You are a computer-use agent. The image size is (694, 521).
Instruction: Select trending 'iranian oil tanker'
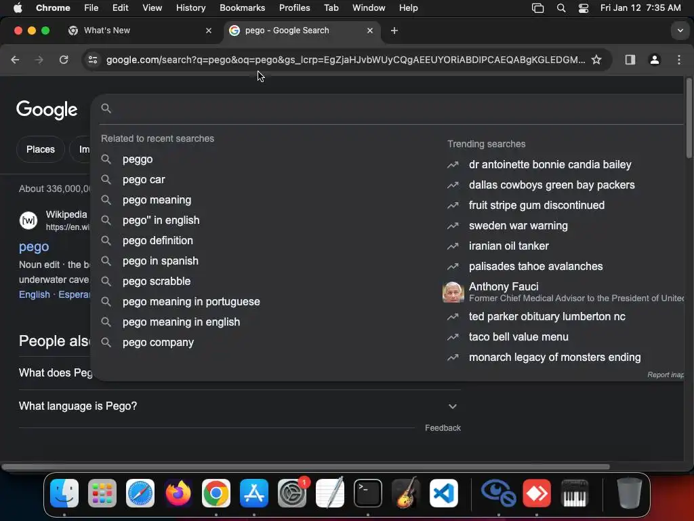(508, 246)
